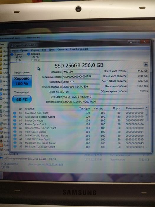Screen dimensions: 155x207
Task: Click the raw value 0000000018AF
Action: [135, 120]
